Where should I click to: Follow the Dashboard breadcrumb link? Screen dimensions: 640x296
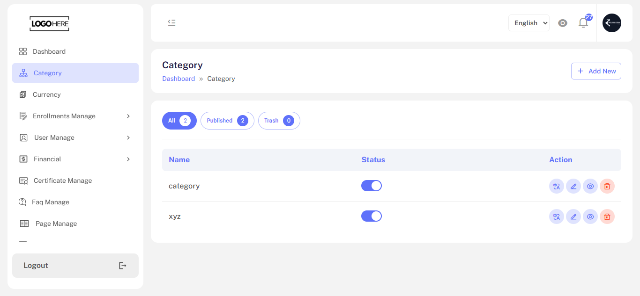pyautogui.click(x=179, y=79)
